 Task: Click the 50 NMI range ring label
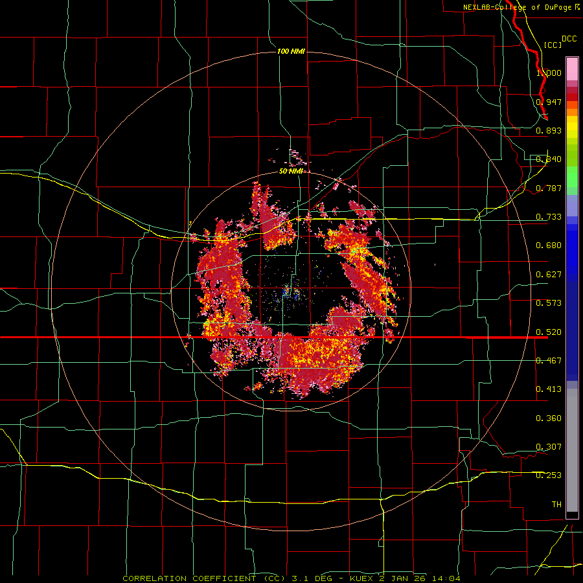[x=291, y=171]
